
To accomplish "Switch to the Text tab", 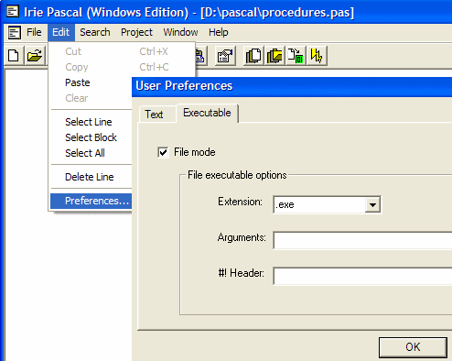I will (154, 115).
